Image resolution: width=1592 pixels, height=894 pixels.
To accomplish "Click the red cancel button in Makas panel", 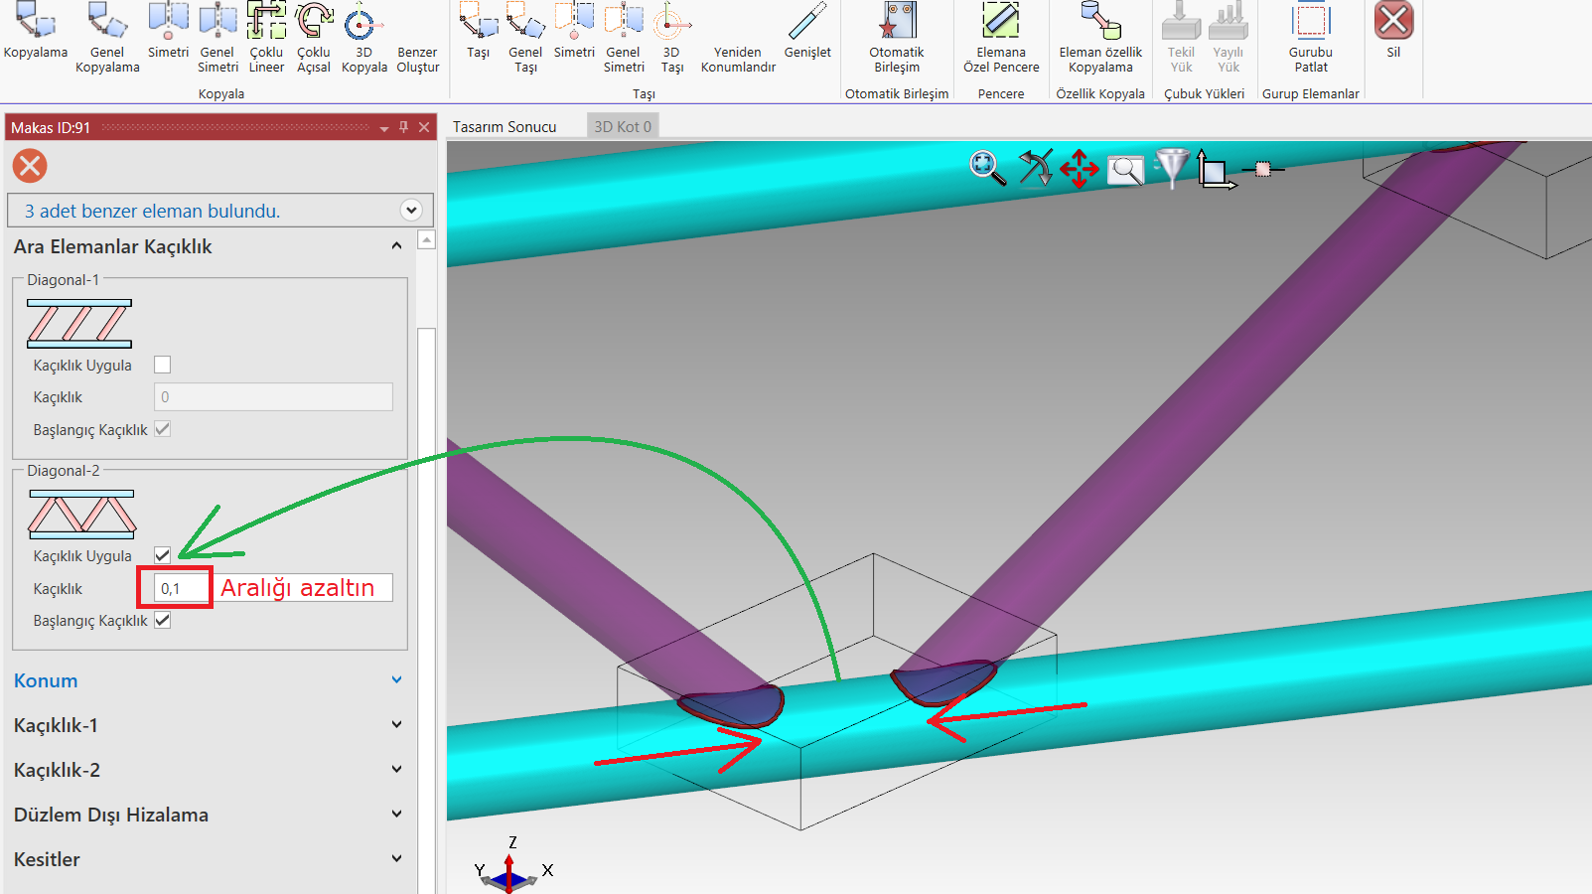I will [30, 165].
